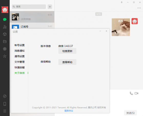The width and height of the screenshot is (143, 116).
Task: Open the Chats tab in sidebar
Action: pos(5,19)
